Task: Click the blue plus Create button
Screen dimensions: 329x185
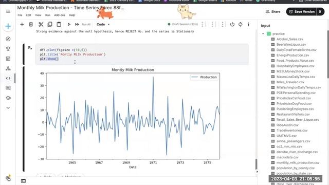Action: [x=8, y=26]
